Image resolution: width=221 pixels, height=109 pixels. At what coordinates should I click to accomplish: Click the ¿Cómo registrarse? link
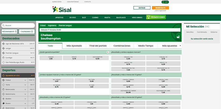click(x=160, y=11)
